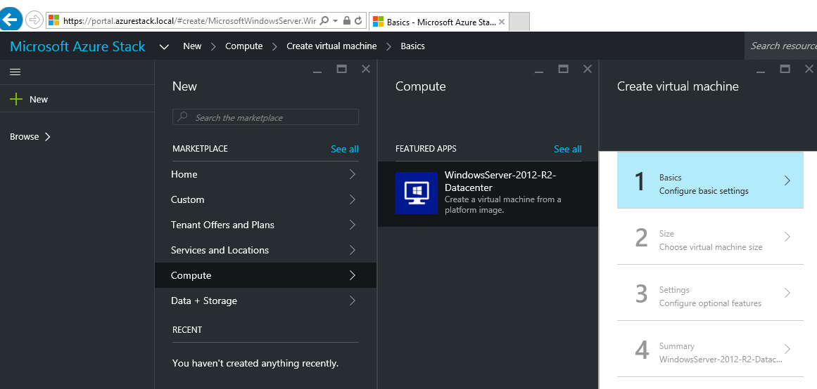Image resolution: width=817 pixels, height=389 pixels.
Task: Open the address bar dropdown arrow
Action: pos(336,21)
